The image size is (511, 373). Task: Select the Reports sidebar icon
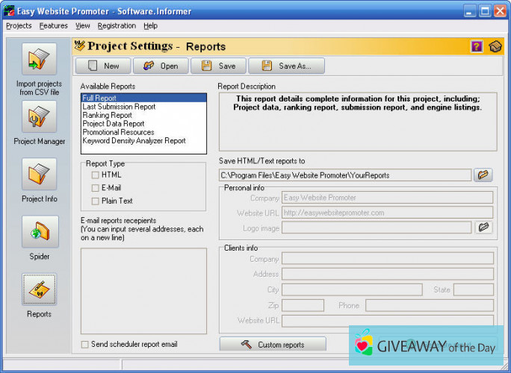(x=39, y=290)
